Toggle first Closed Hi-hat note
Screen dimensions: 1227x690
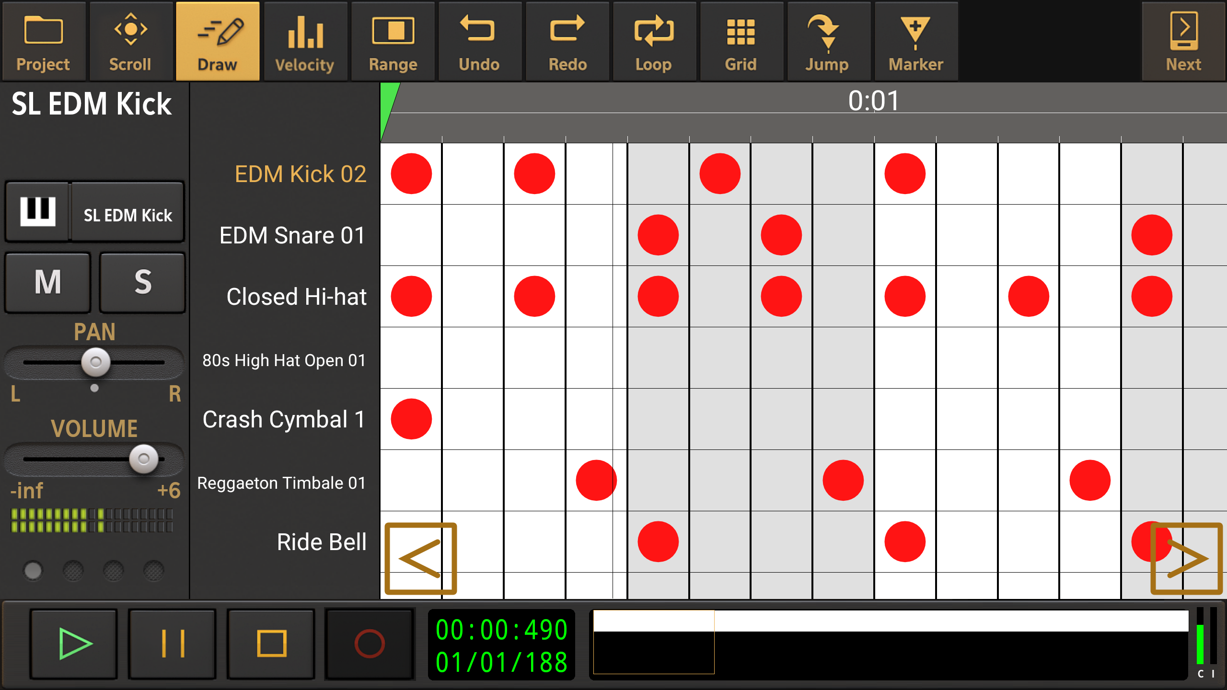(411, 296)
